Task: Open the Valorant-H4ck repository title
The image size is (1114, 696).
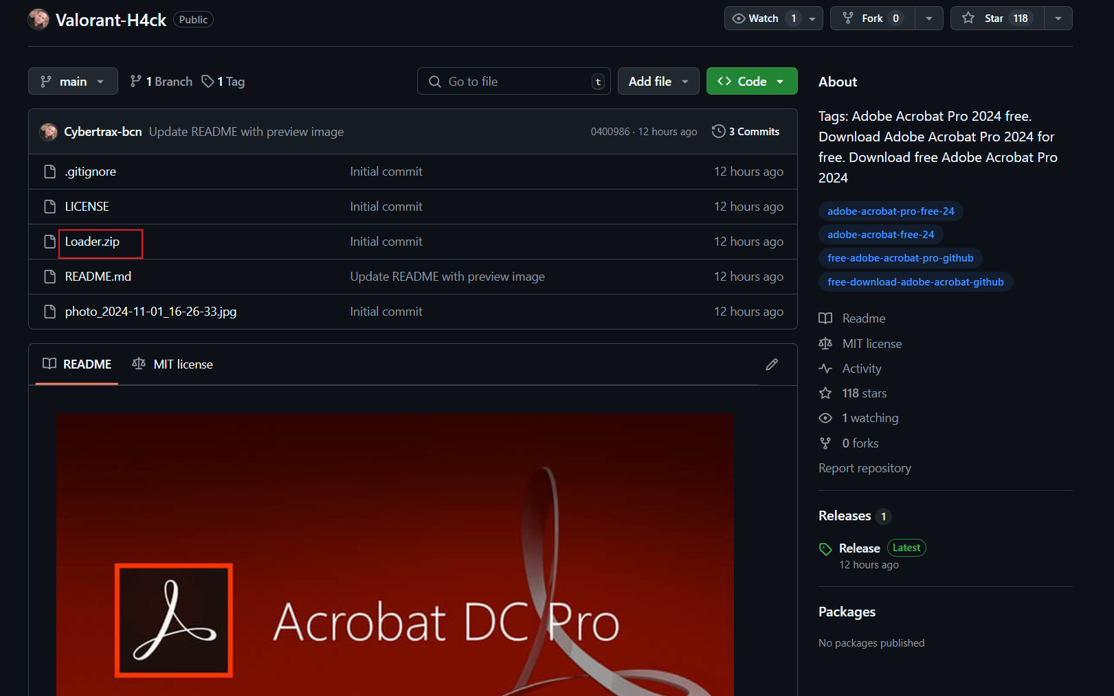Action: coord(111,20)
